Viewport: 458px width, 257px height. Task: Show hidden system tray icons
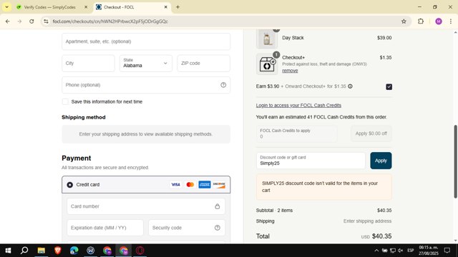coord(376,251)
